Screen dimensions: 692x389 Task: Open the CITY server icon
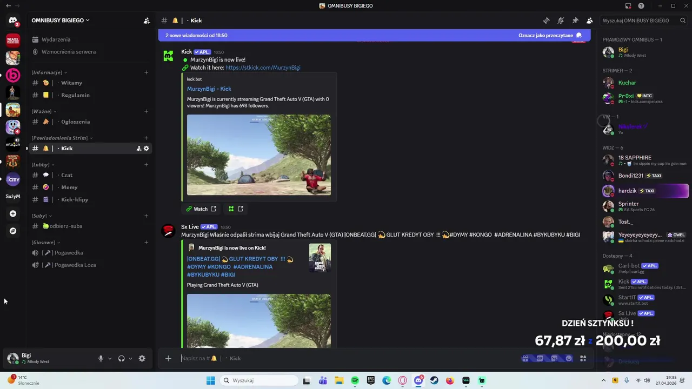(13, 179)
